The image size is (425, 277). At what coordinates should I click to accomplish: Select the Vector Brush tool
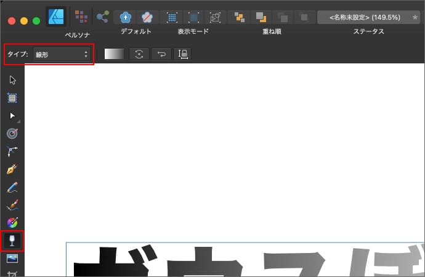pos(12,187)
